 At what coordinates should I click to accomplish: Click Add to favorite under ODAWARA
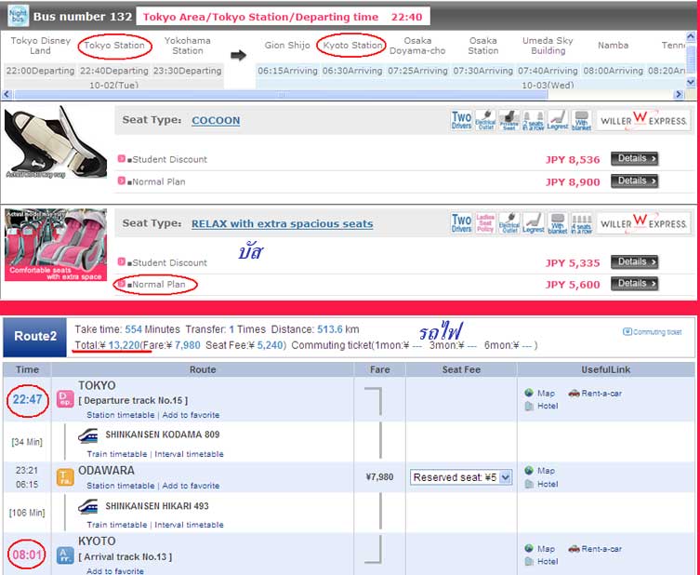[x=191, y=486]
